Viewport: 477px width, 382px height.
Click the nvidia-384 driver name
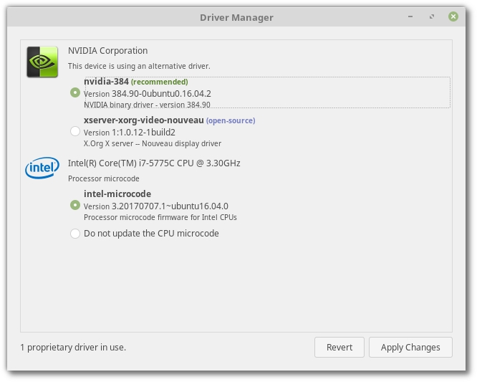click(x=106, y=82)
